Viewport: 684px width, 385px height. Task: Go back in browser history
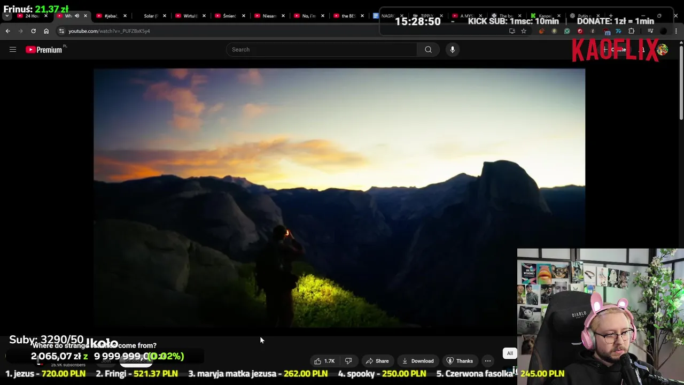tap(8, 31)
